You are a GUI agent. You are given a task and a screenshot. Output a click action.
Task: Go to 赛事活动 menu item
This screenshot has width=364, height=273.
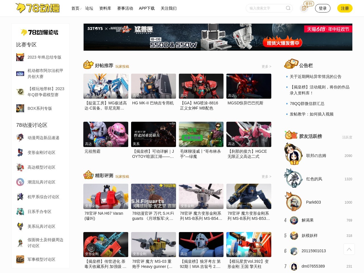coord(125,9)
